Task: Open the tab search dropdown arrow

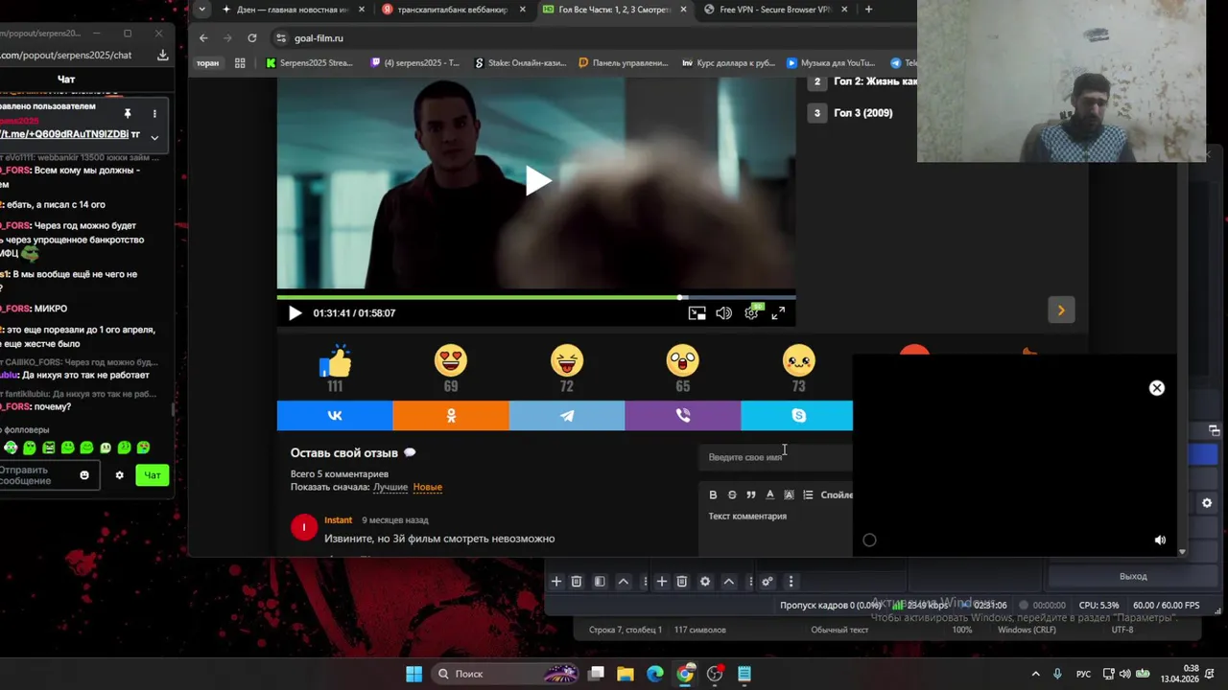Action: pos(201,10)
